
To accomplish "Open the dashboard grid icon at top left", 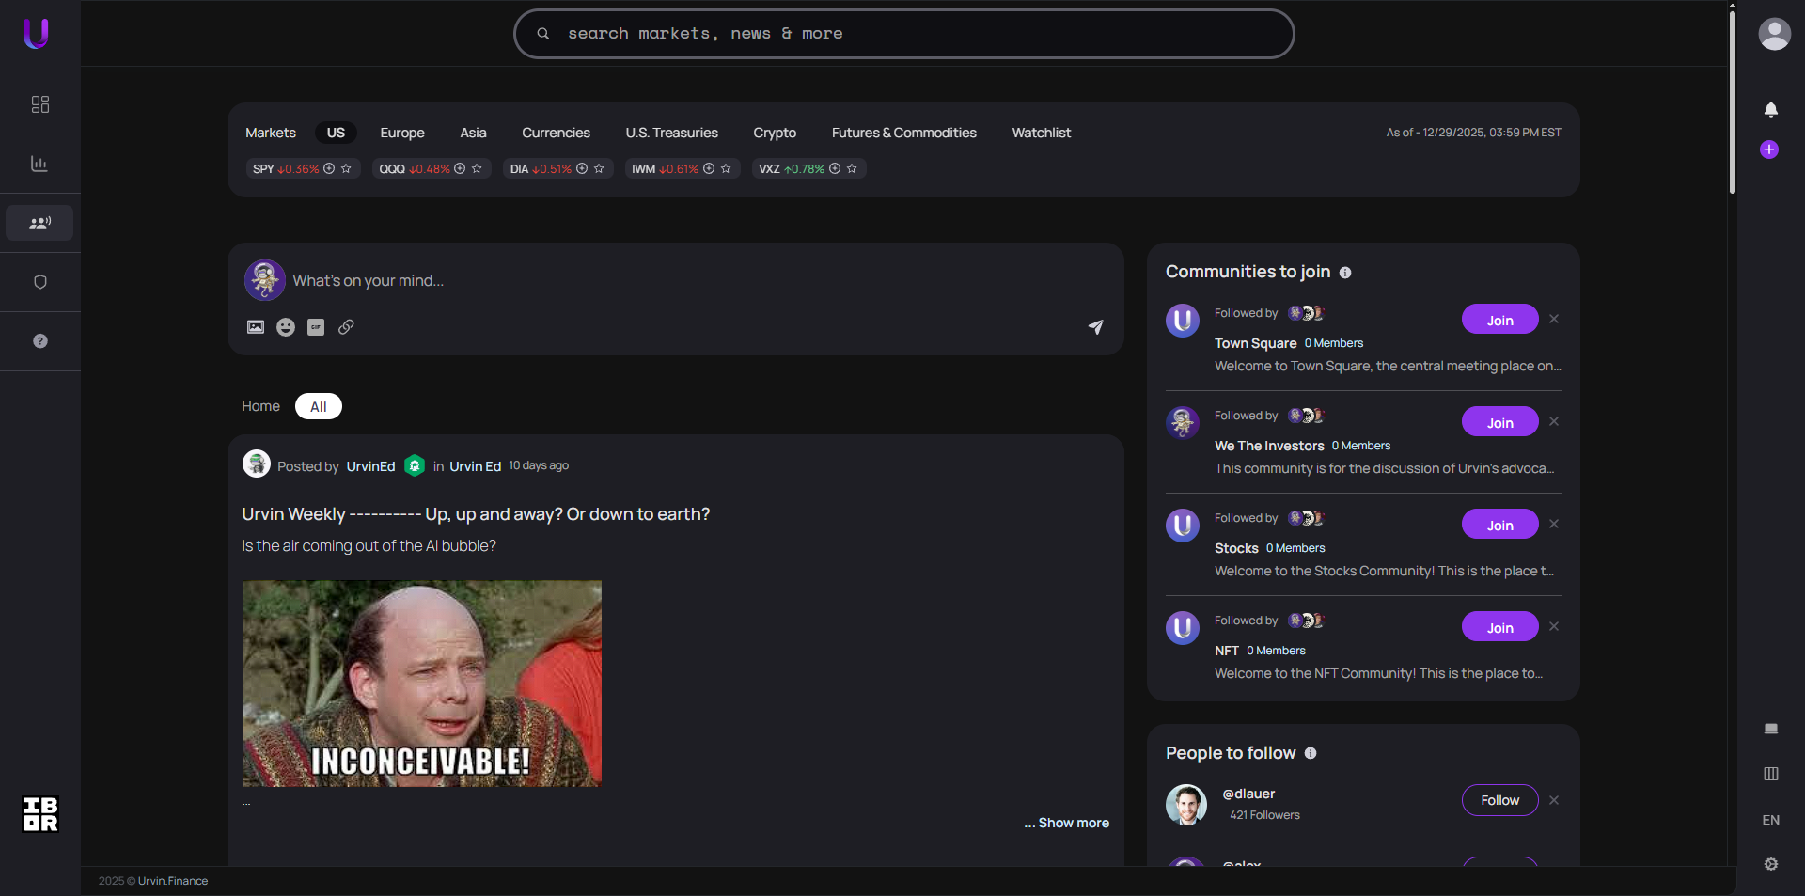I will click(39, 104).
